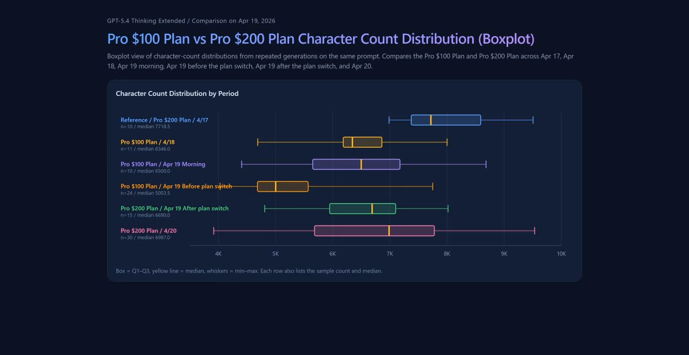The width and height of the screenshot is (689, 355).
Task: Click the green Apr 19 After plan switch label
Action: point(174,208)
